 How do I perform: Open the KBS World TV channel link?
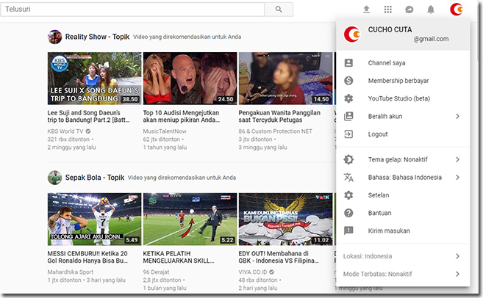[x=71, y=131]
